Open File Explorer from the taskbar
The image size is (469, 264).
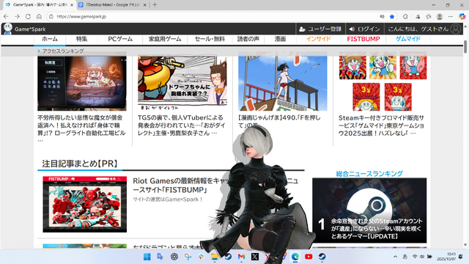pyautogui.click(x=215, y=257)
